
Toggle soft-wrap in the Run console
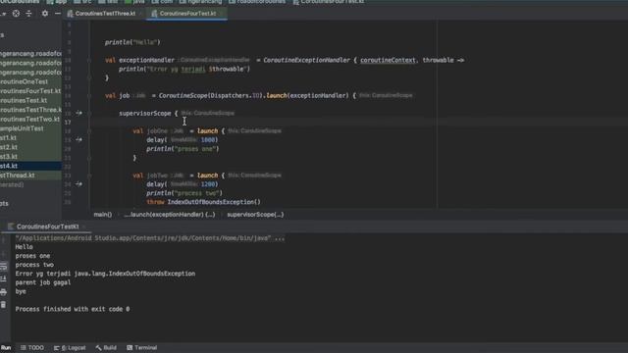pos(4,266)
